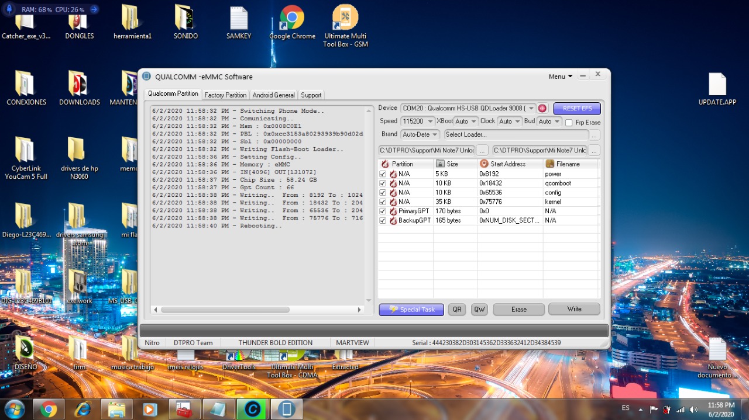This screenshot has height=420, width=749.
Task: Open the Clock Auto dropdown
Action: [510, 122]
